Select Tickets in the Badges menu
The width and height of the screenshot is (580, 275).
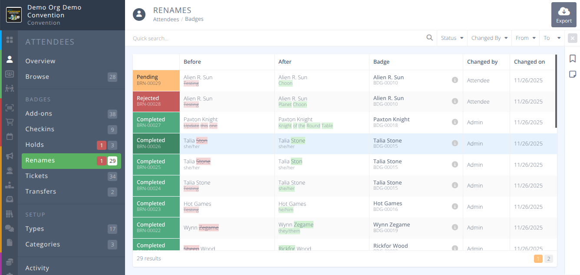coord(36,176)
